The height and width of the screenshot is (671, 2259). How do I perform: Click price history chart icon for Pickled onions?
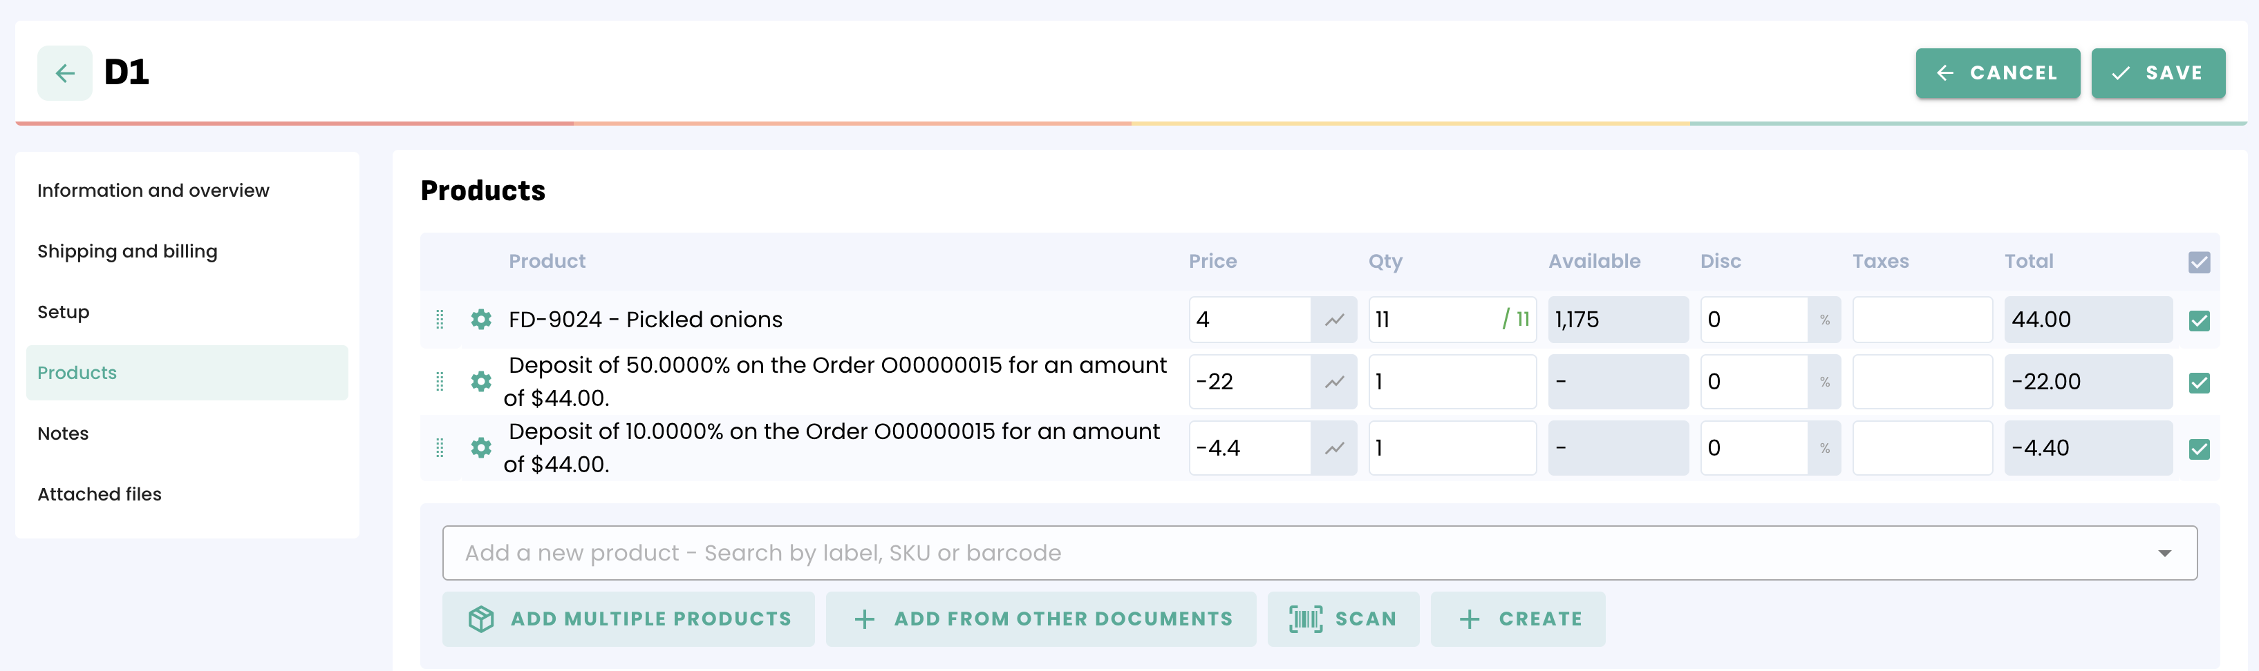[1334, 320]
